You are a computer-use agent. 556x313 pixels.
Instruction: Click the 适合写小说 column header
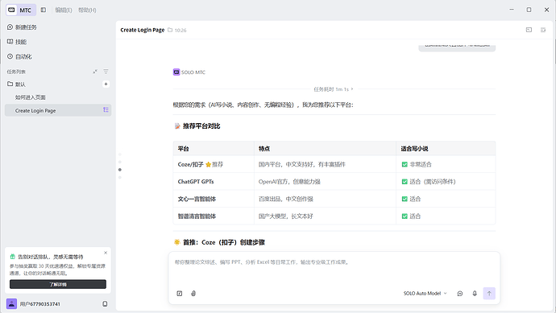[446, 149]
